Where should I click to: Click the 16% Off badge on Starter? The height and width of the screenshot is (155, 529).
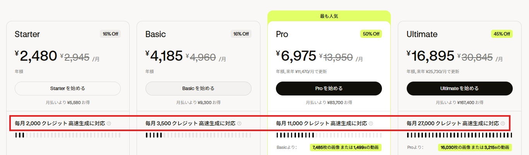[x=110, y=34]
